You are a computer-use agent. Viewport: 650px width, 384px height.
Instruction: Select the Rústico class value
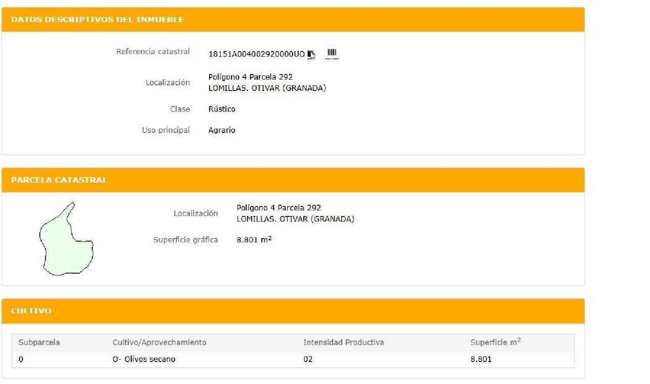(x=221, y=109)
